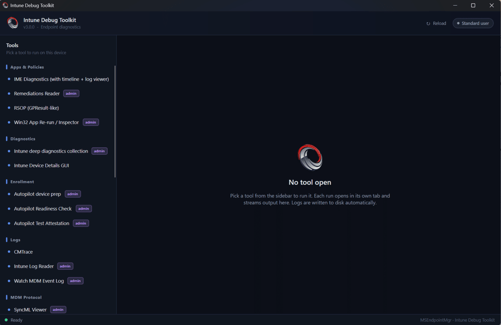Viewport: 501px width, 325px height.
Task: Click the sidebar vertical scrollbar
Action: point(115,122)
